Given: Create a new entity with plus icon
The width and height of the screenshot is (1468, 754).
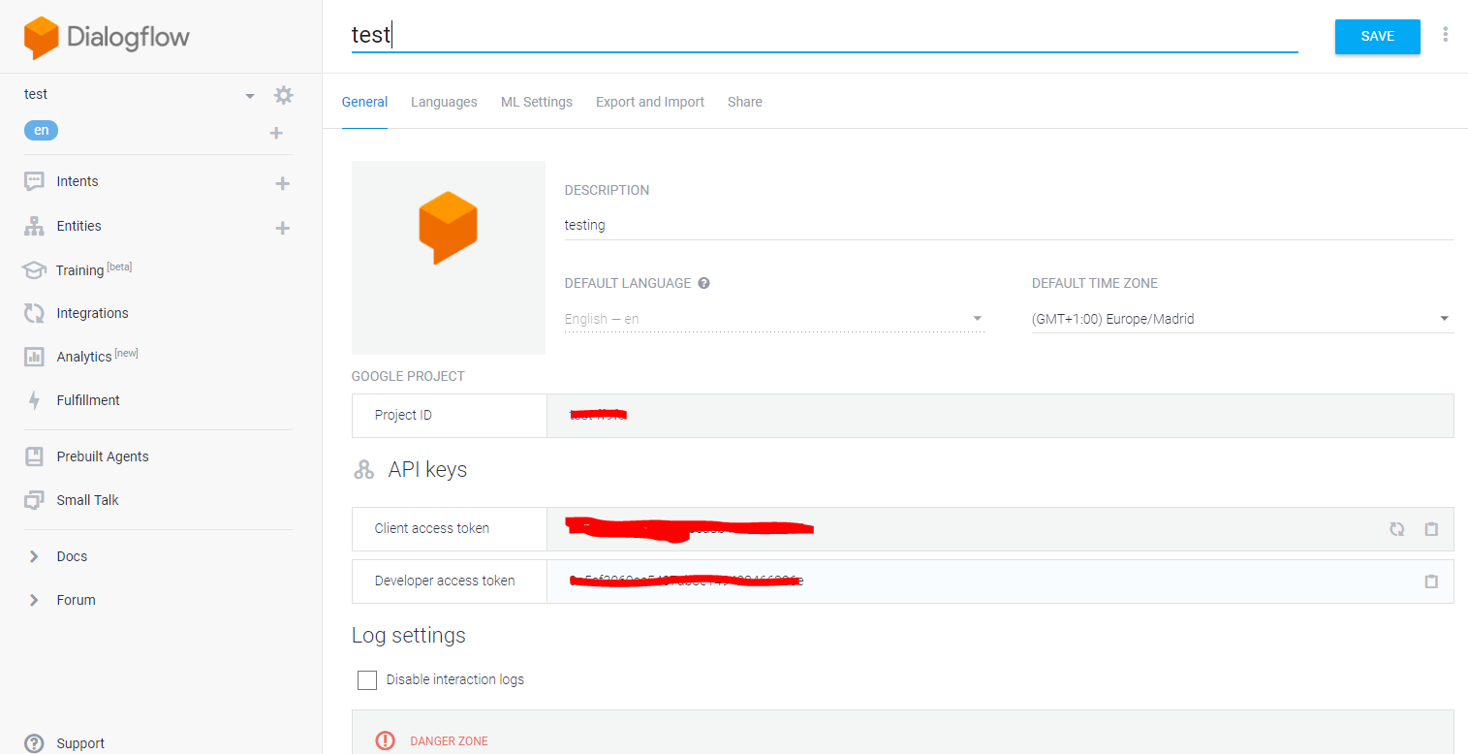Looking at the screenshot, I should click(283, 228).
